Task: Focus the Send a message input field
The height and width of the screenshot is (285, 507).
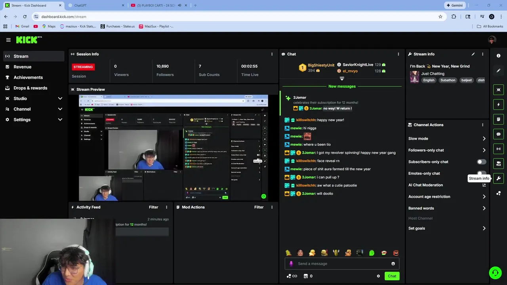Action: pos(342,264)
